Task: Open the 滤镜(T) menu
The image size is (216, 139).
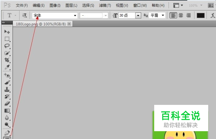Action: click(105, 6)
